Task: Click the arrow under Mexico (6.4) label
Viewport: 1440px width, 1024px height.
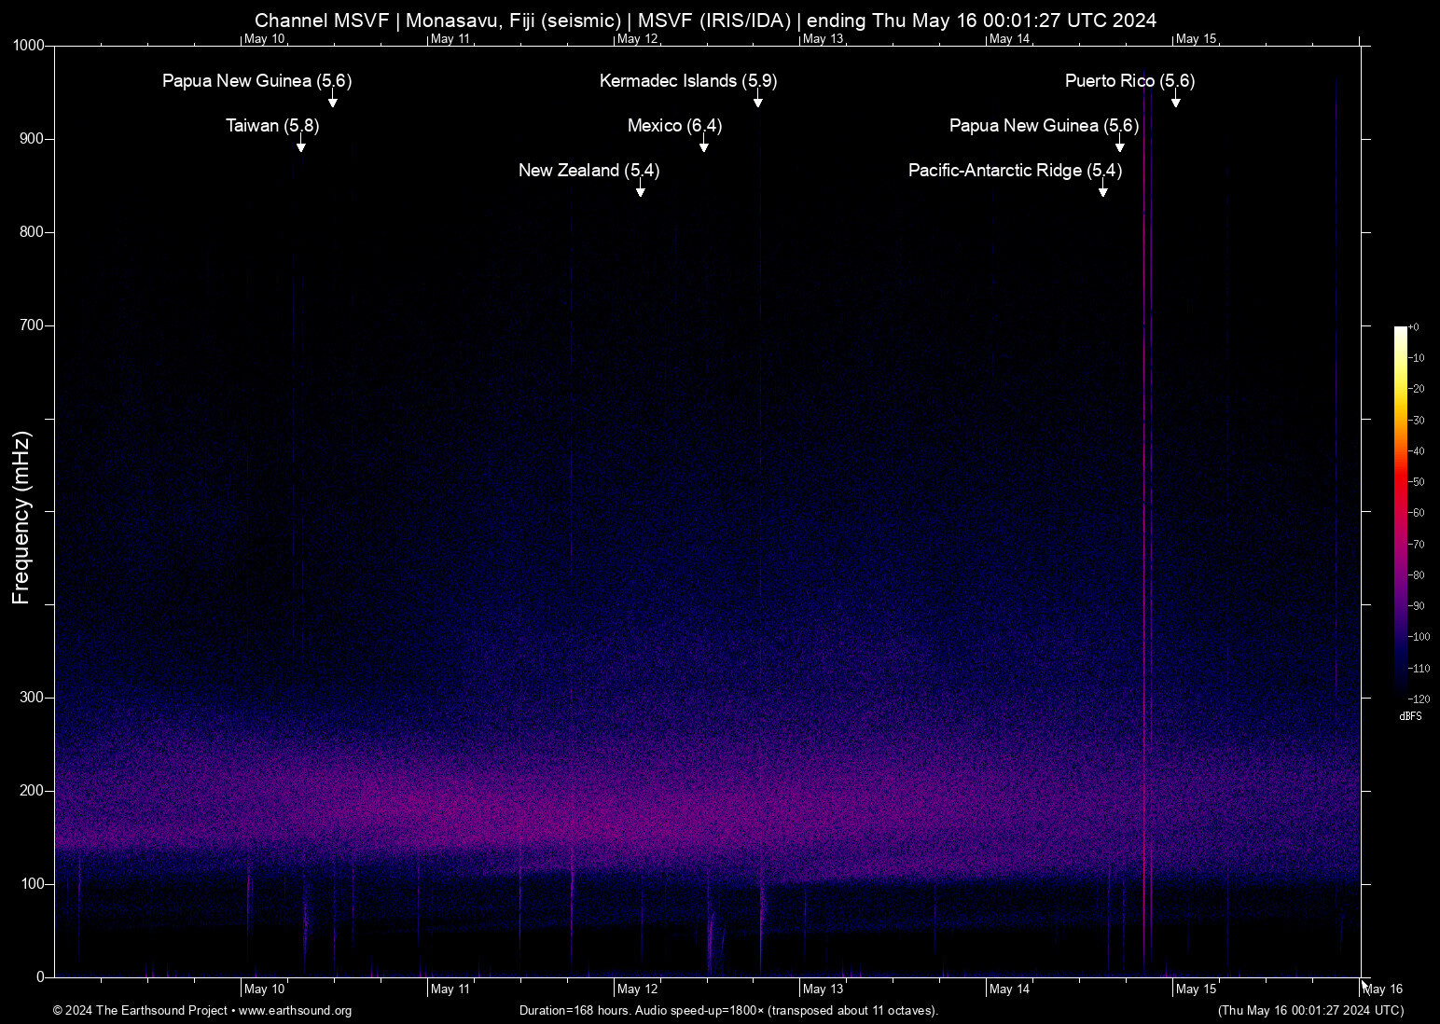Action: pos(703,145)
